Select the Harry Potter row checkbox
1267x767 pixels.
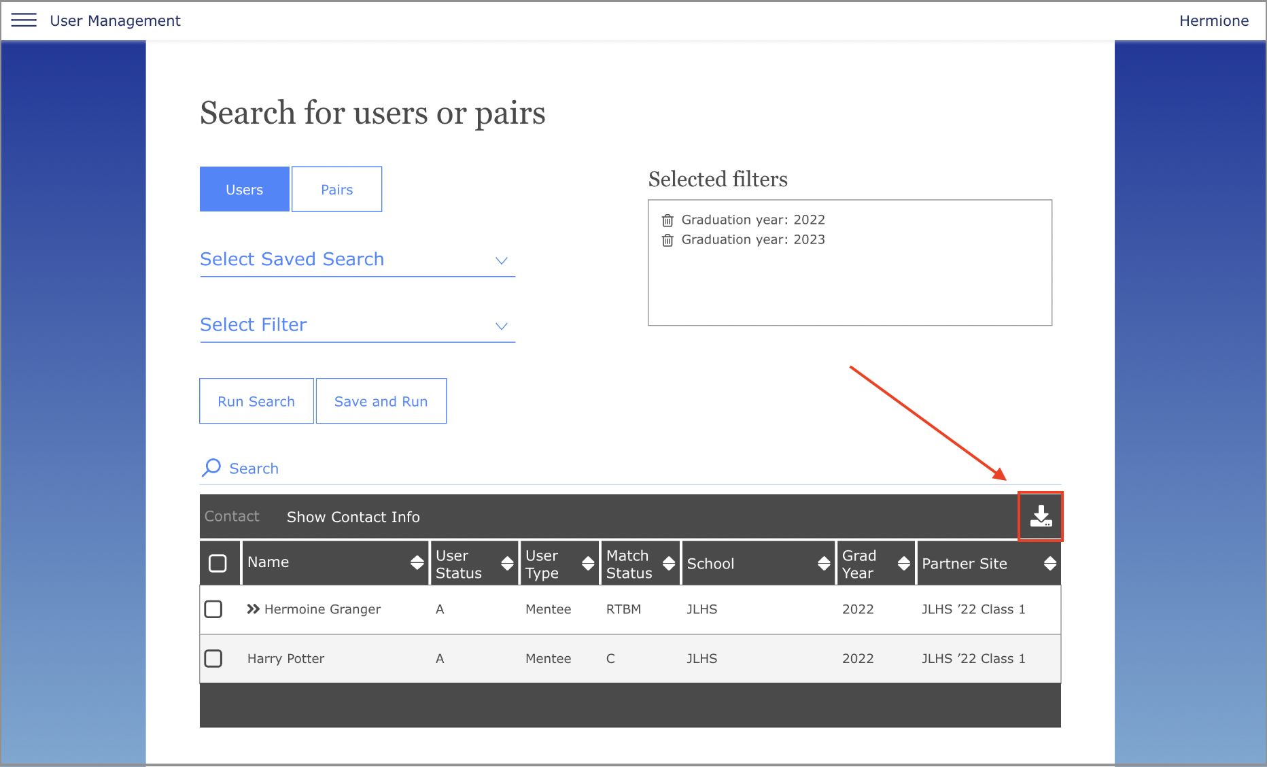[x=213, y=658]
